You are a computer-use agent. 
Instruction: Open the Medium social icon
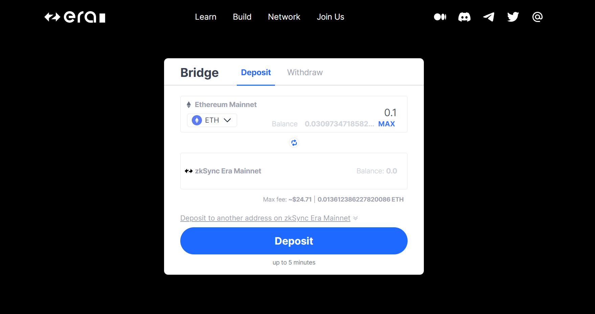click(x=440, y=17)
